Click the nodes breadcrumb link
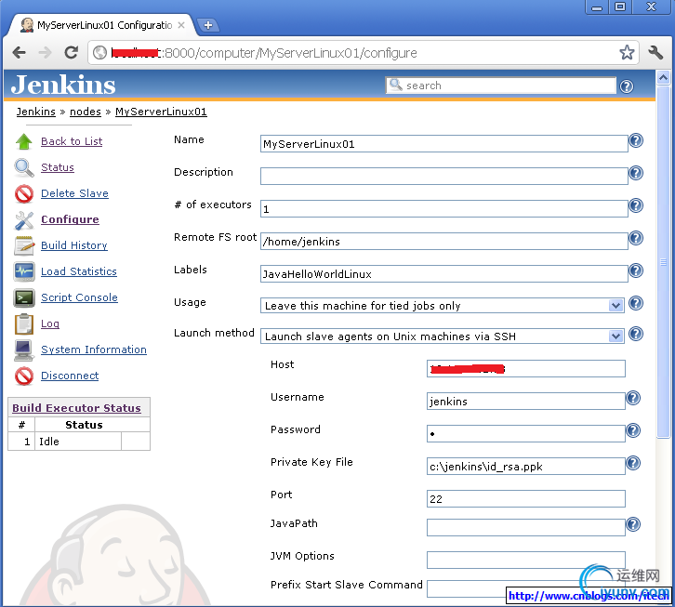The height and width of the screenshot is (607, 675). (86, 112)
